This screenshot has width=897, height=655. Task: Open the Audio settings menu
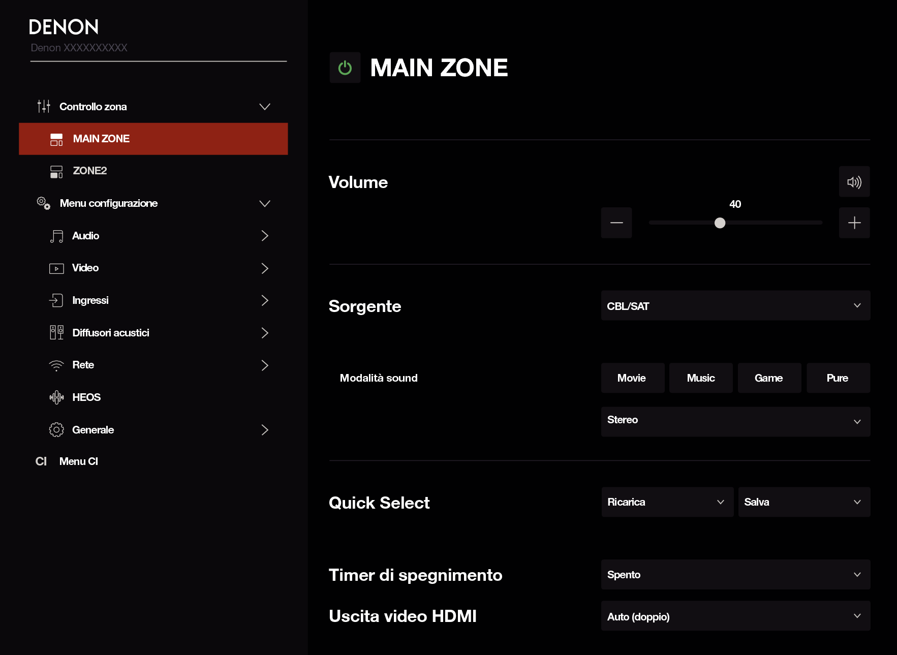click(85, 236)
